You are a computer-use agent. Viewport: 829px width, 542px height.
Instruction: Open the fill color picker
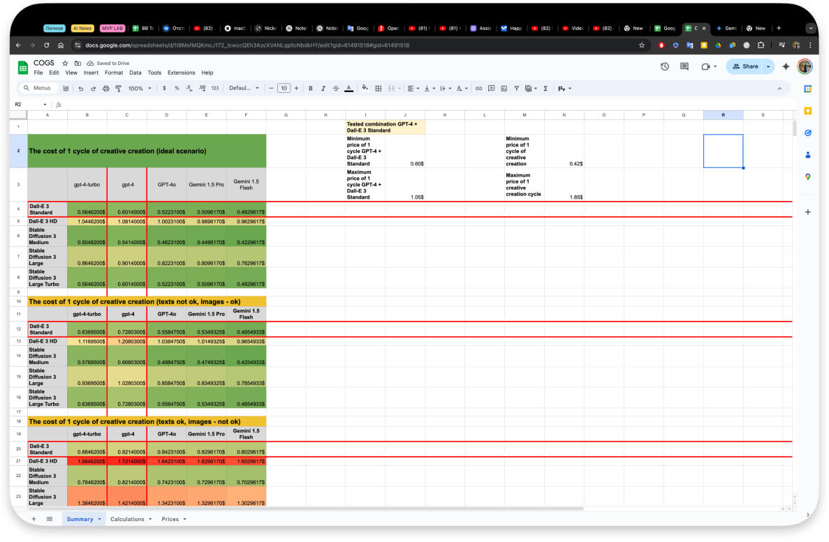(x=365, y=89)
